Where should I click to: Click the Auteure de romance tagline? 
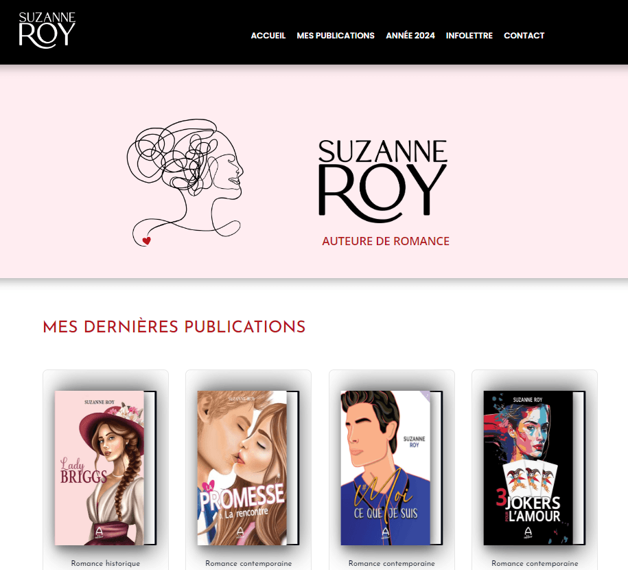point(386,241)
